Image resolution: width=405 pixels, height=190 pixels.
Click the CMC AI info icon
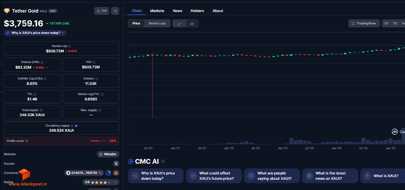tap(163, 161)
